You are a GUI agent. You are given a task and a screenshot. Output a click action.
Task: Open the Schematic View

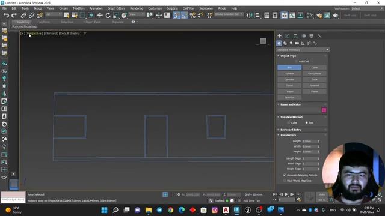click(x=300, y=16)
